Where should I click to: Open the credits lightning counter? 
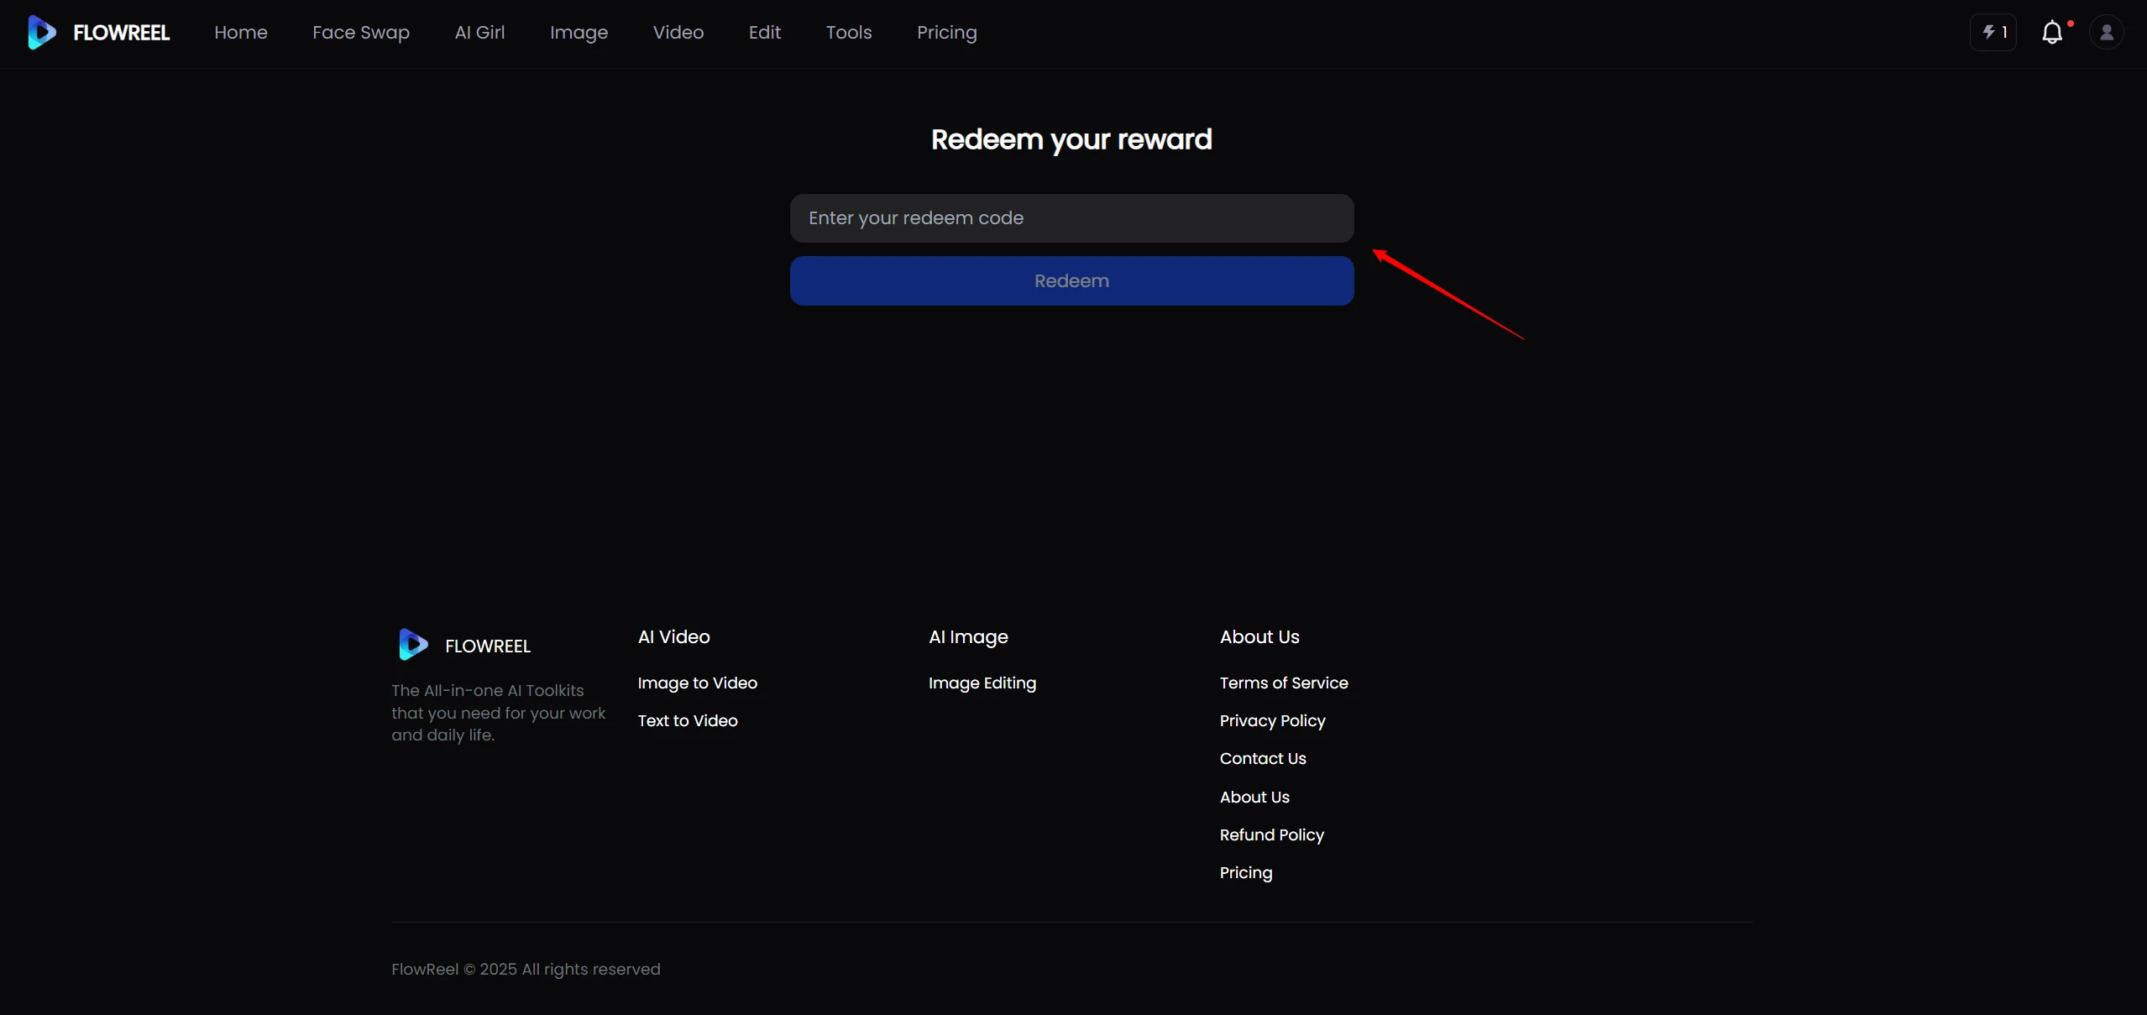(x=1993, y=33)
